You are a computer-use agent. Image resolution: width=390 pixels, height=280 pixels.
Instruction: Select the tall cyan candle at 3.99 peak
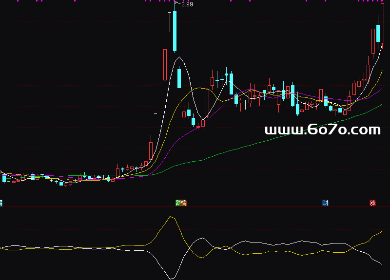point(175,31)
